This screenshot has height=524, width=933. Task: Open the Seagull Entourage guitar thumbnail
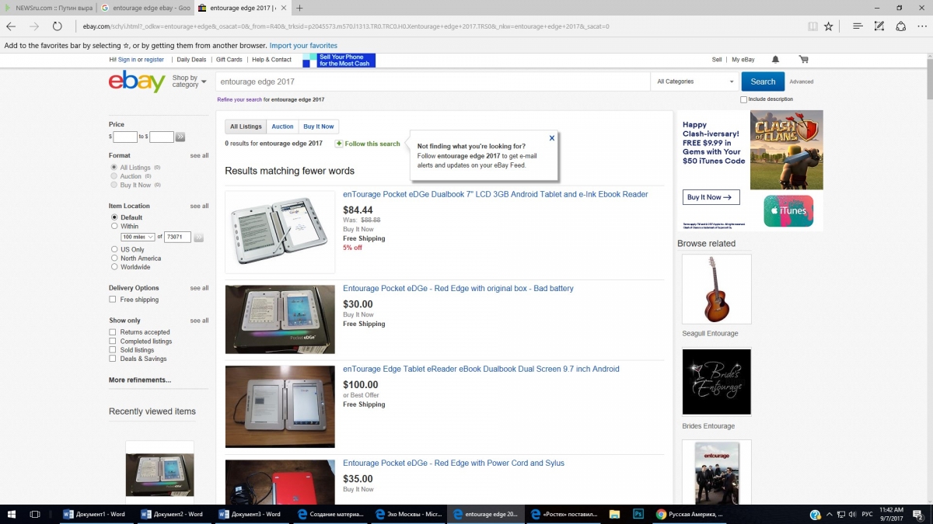(x=717, y=289)
